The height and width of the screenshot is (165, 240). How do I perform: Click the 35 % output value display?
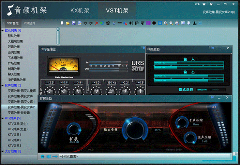pyautogui.click(x=157, y=130)
